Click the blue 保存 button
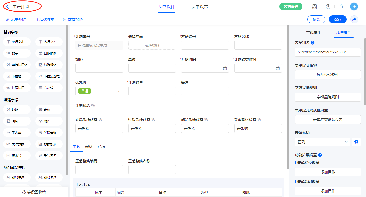366x197 pixels. 338,19
